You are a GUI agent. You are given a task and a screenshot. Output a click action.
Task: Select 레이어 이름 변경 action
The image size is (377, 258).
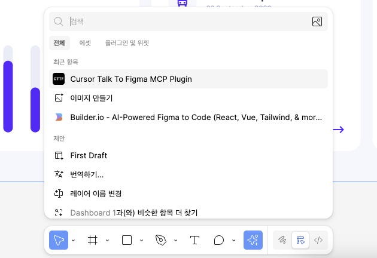(188, 193)
